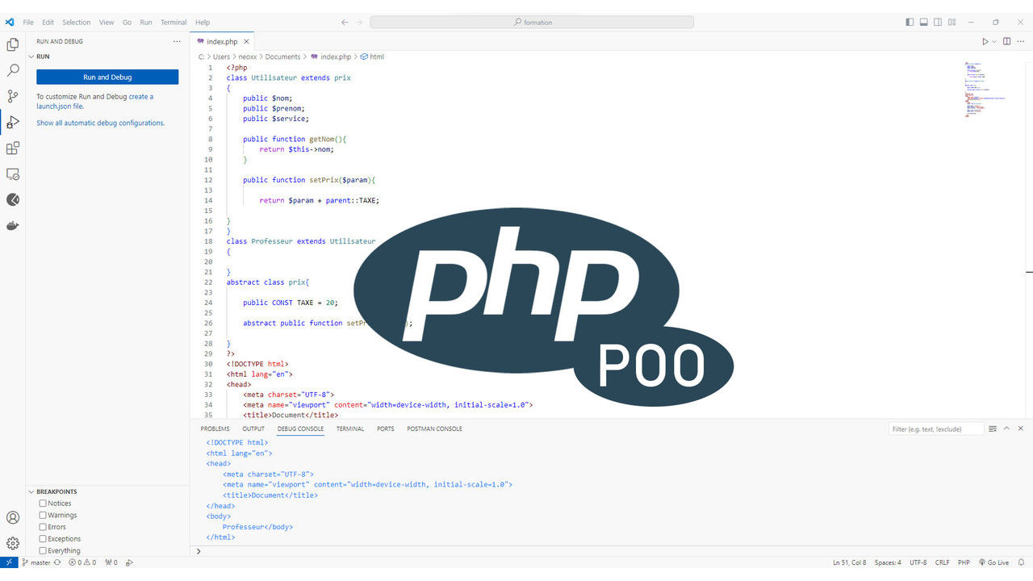The height and width of the screenshot is (581, 1033).
Task: Split the editor to the right
Action: 1006,41
